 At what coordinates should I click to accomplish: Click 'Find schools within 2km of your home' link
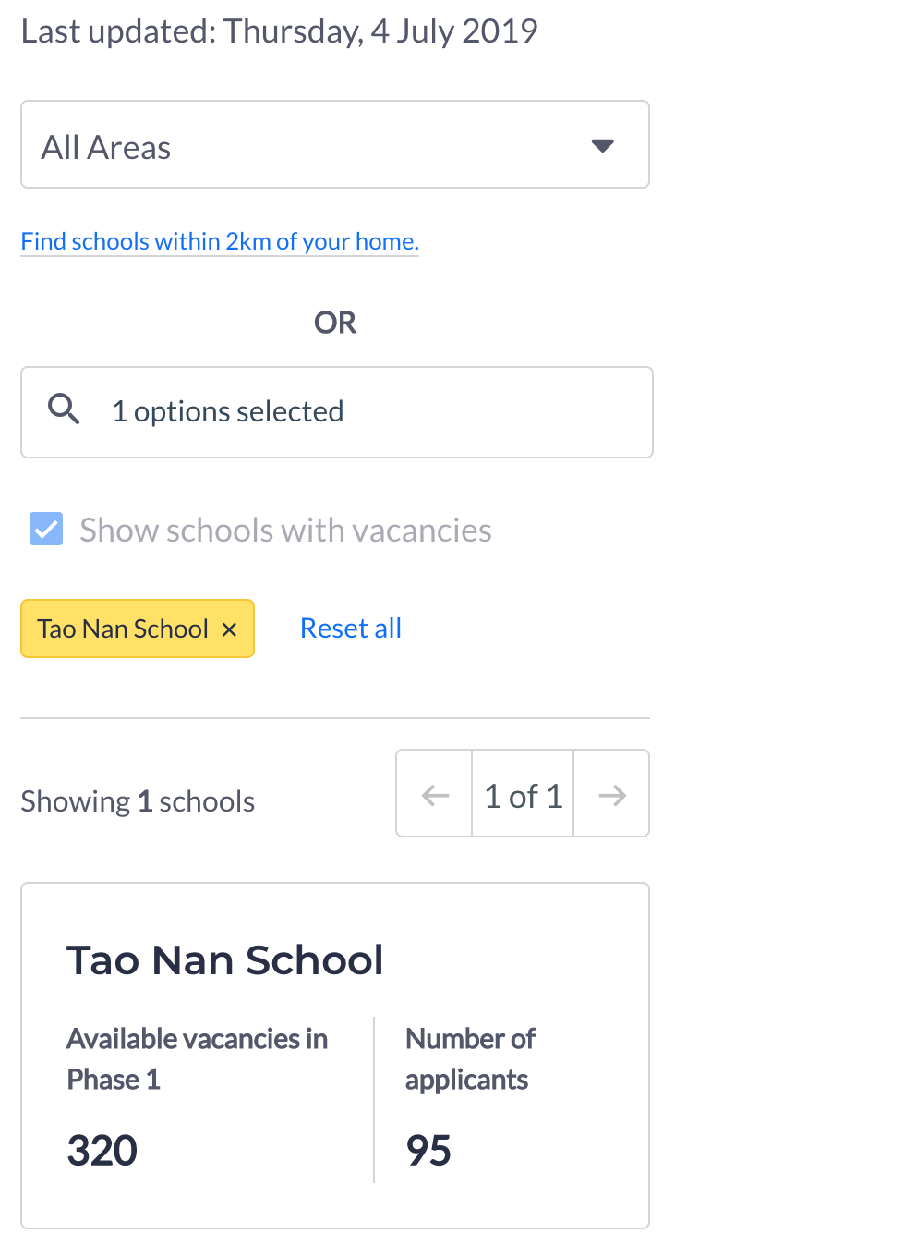click(220, 241)
